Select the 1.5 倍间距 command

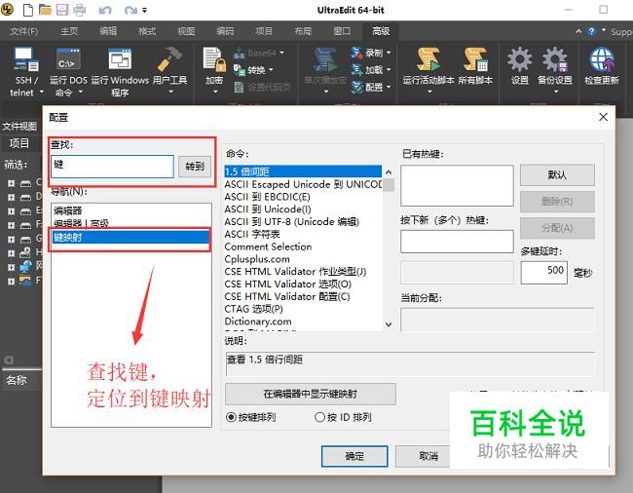point(303,171)
